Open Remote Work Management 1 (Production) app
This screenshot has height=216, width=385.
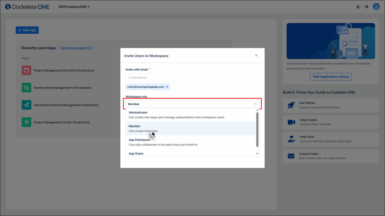pos(62,88)
